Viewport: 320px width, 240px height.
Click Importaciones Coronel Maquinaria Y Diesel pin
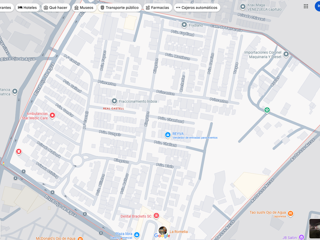(286, 54)
